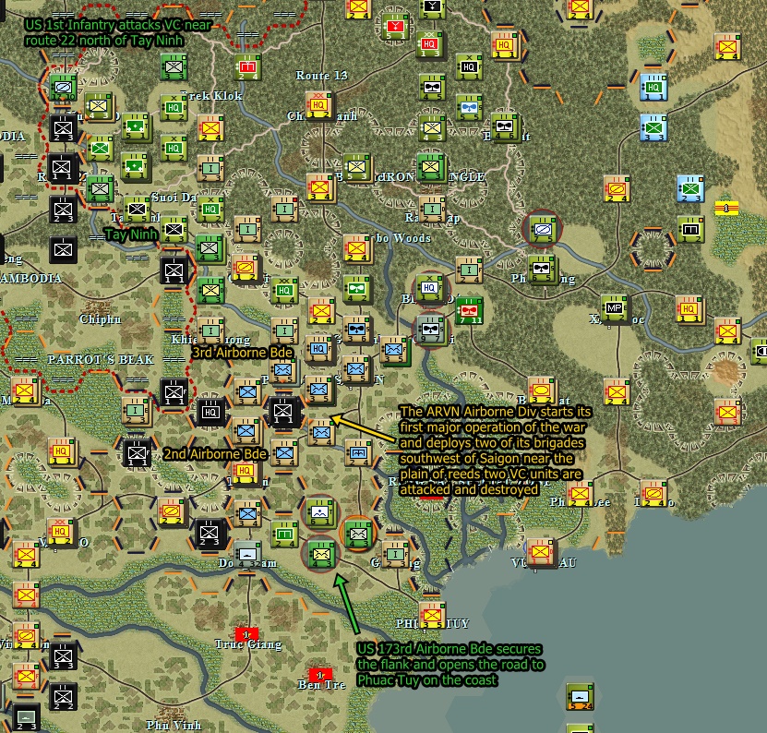Viewport: 767px width, 733px height.
Task: Select the light blue 3-3 infantry counter
Action: point(653,127)
